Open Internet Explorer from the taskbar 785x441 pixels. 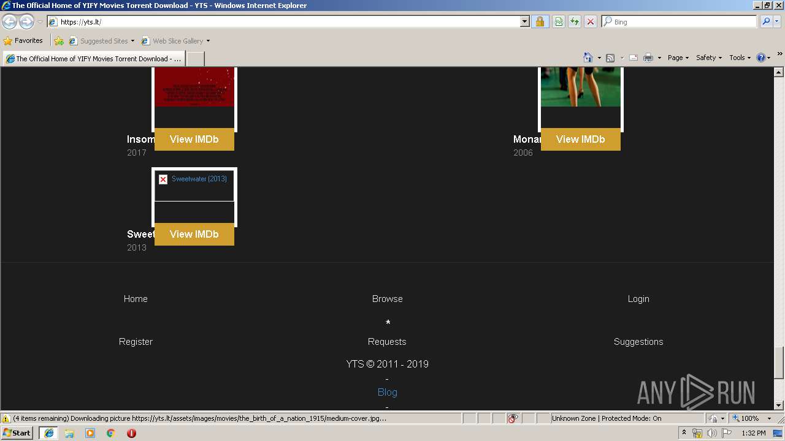48,433
